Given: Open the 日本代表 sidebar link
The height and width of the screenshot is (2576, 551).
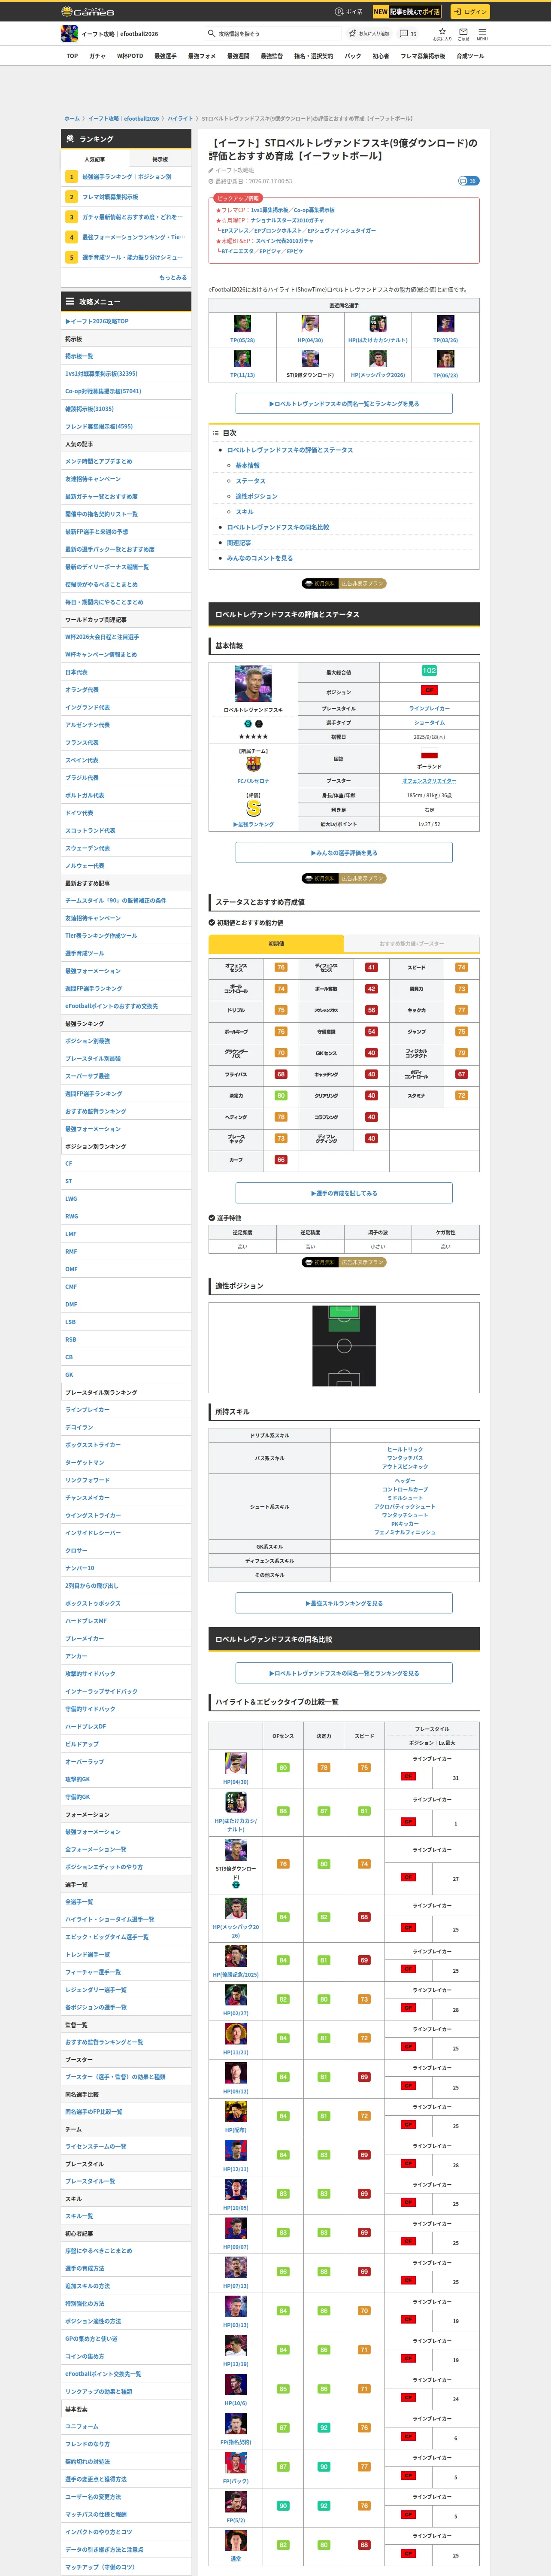Looking at the screenshot, I should (76, 672).
